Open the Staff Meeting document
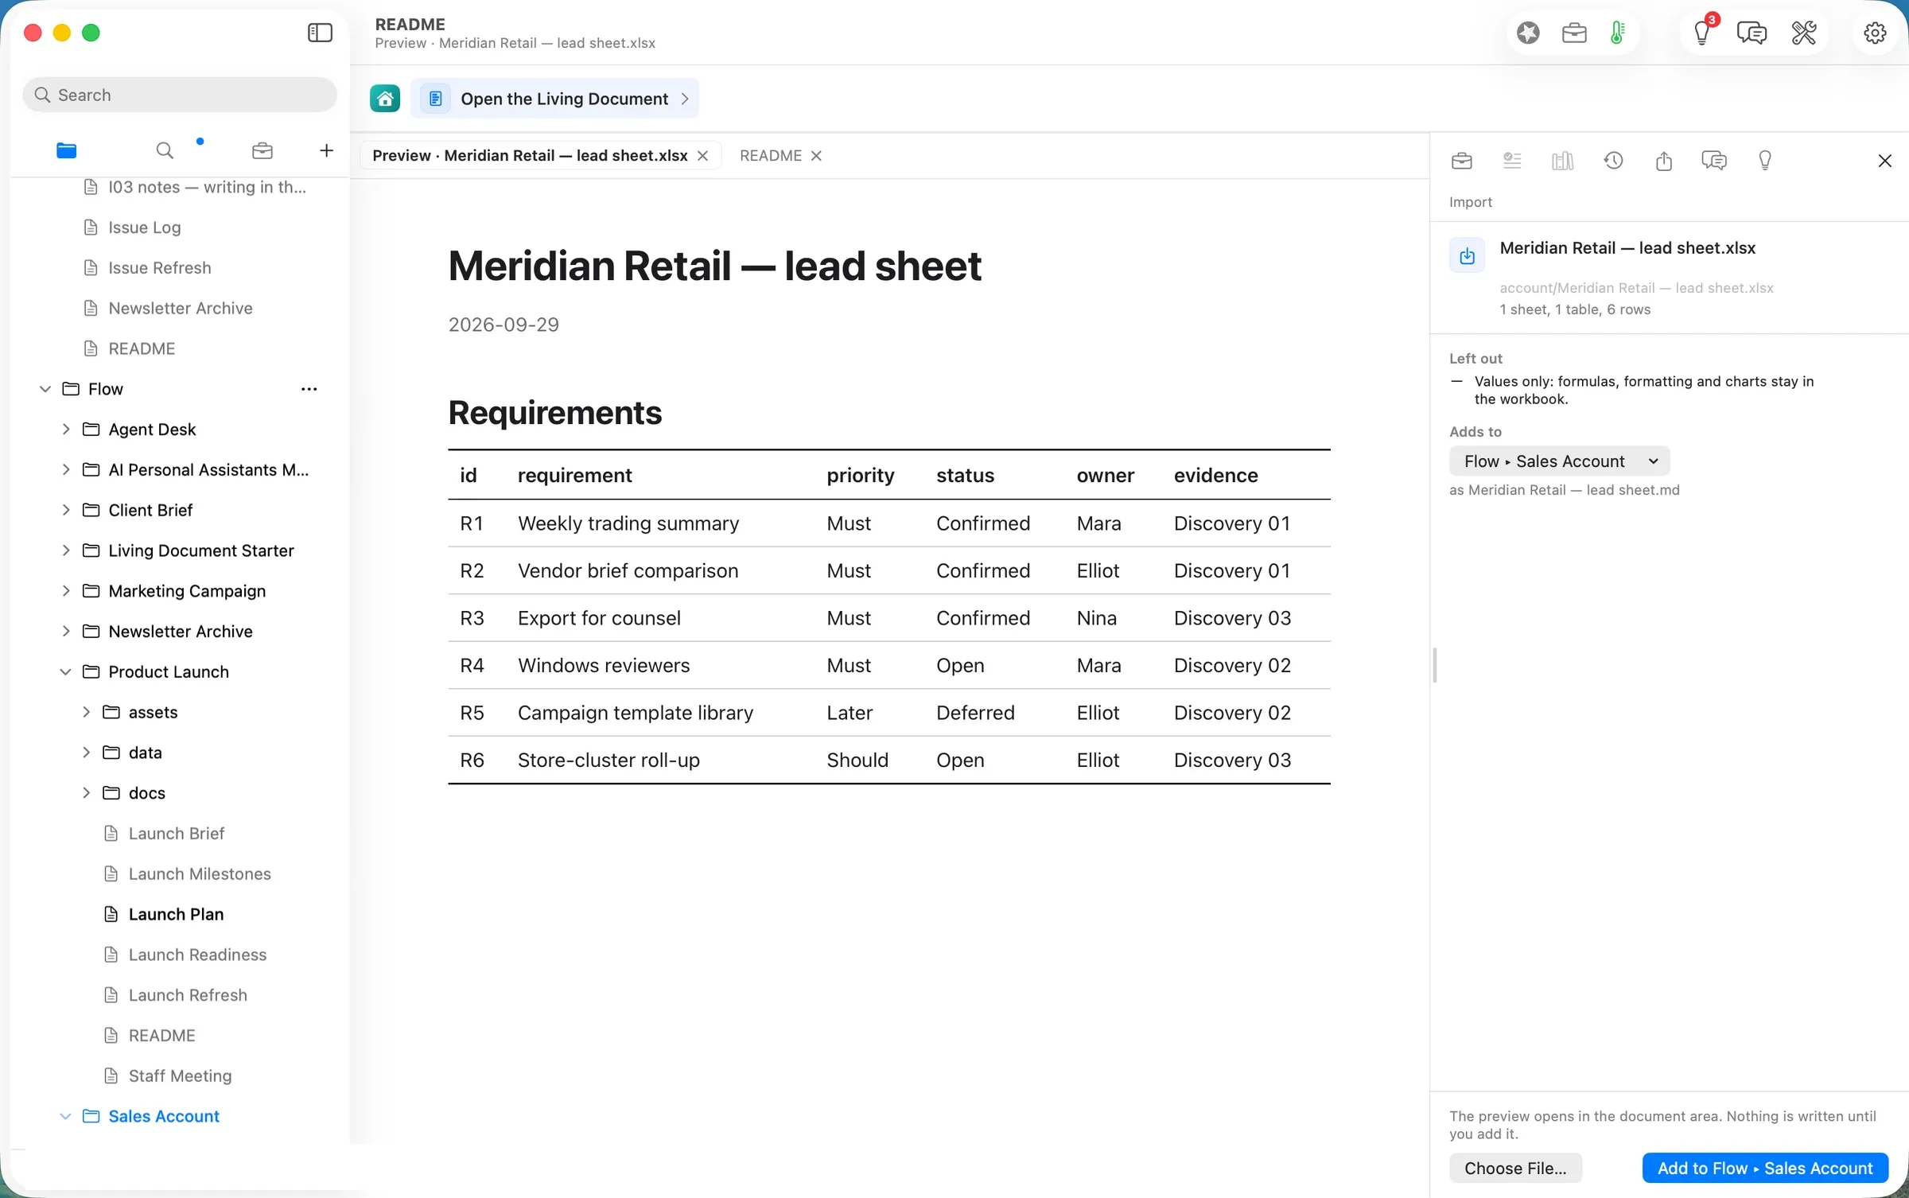Viewport: 1909px width, 1198px height. [x=180, y=1076]
